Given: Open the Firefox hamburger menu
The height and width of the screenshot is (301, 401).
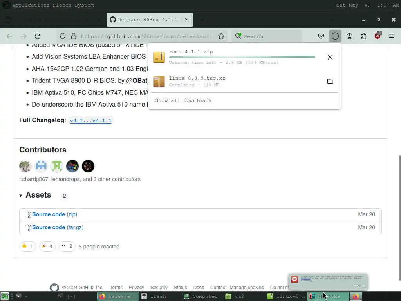Looking at the screenshot, I should point(392,36).
